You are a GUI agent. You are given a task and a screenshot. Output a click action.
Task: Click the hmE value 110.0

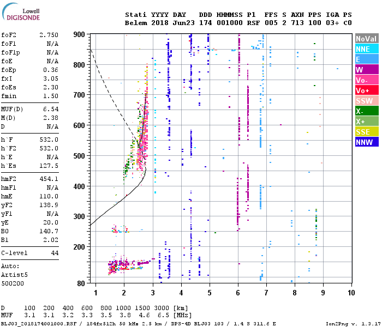pyautogui.click(x=49, y=196)
